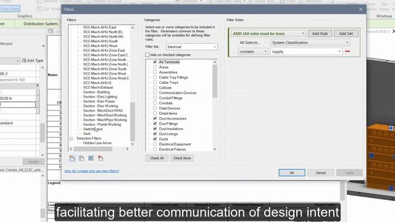Uncheck the Duct Insulations category
The width and height of the screenshot is (395, 222).
(155, 129)
